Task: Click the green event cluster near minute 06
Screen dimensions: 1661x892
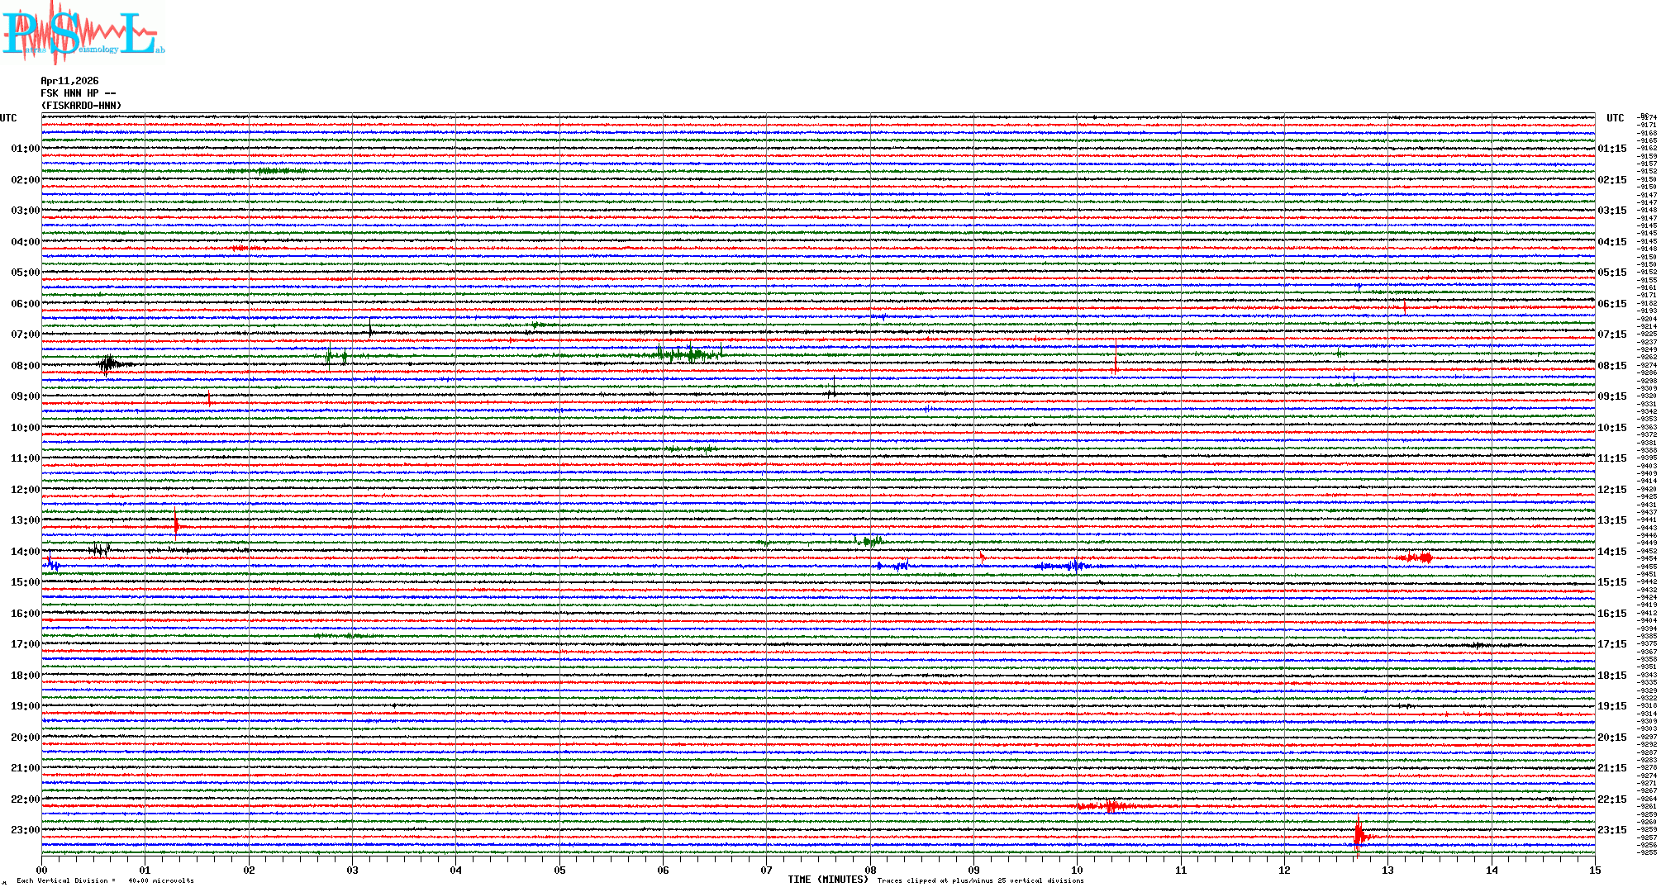Action: pyautogui.click(x=690, y=355)
